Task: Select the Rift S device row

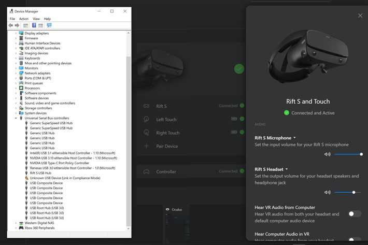Action: coord(191,106)
